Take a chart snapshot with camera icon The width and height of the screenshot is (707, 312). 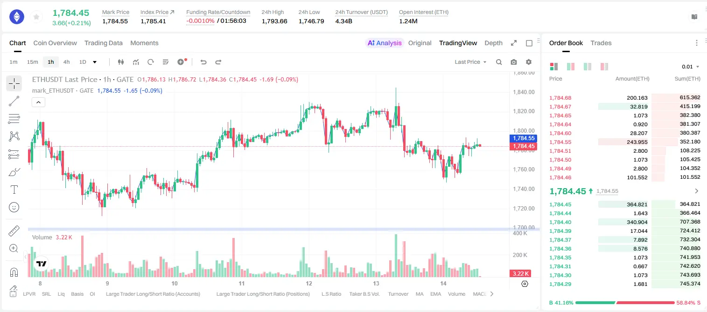pos(514,62)
